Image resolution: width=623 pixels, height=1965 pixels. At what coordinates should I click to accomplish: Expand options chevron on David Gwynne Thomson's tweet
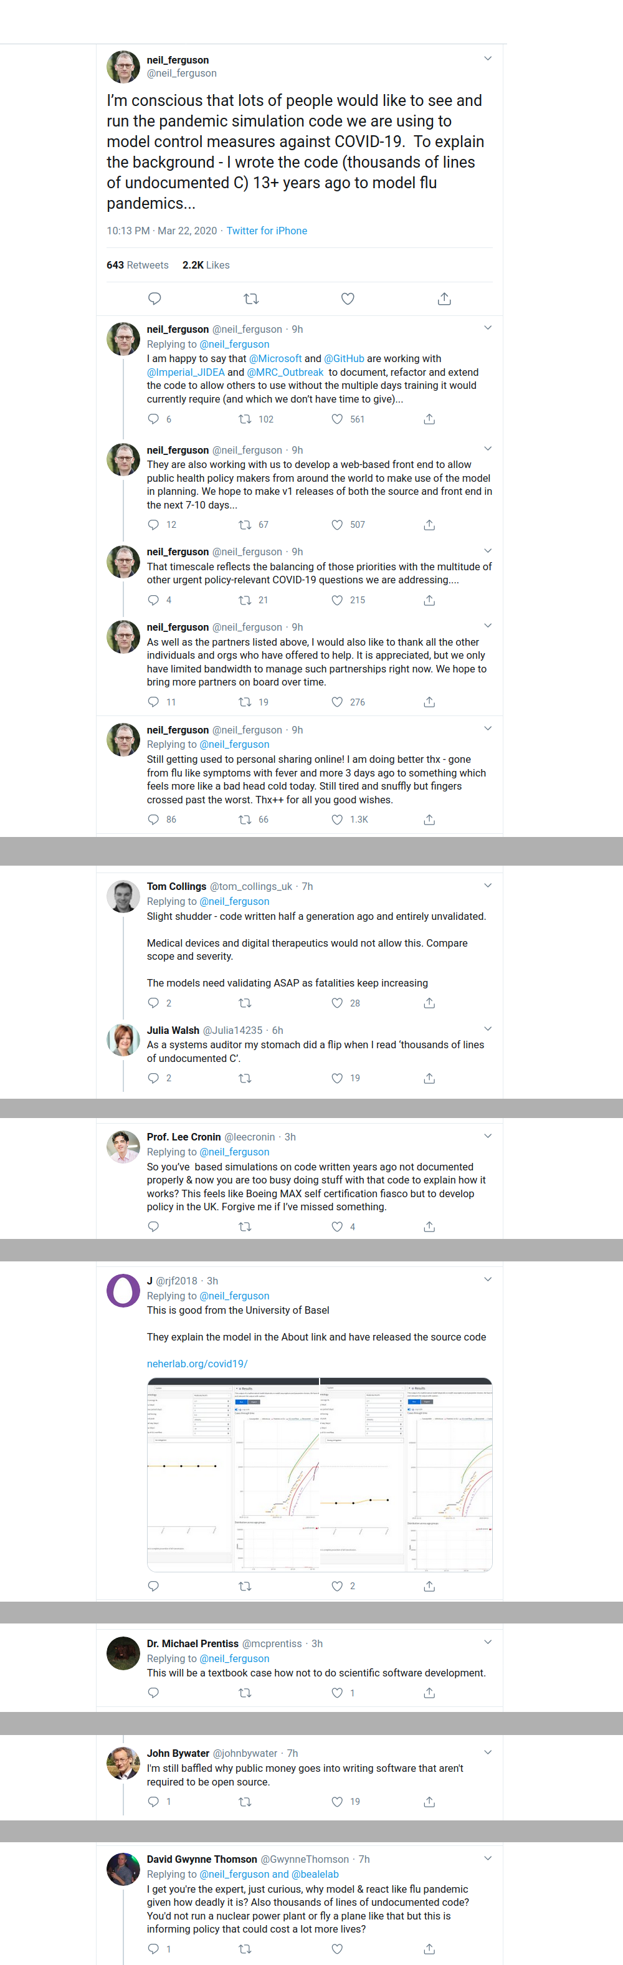point(488,1858)
